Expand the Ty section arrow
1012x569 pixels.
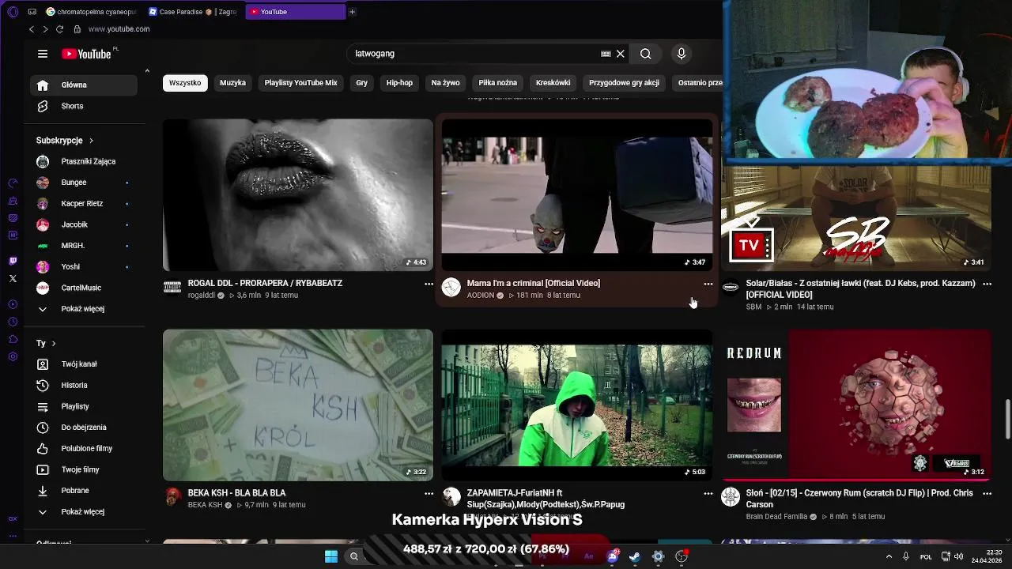pyautogui.click(x=54, y=344)
